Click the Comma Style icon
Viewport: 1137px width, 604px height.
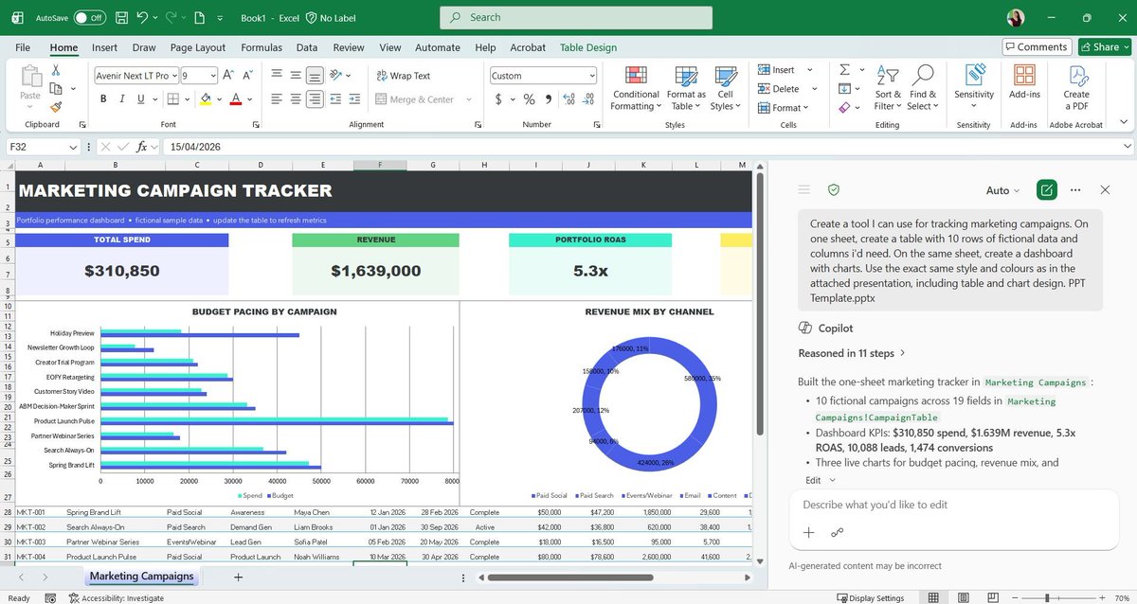(x=548, y=99)
